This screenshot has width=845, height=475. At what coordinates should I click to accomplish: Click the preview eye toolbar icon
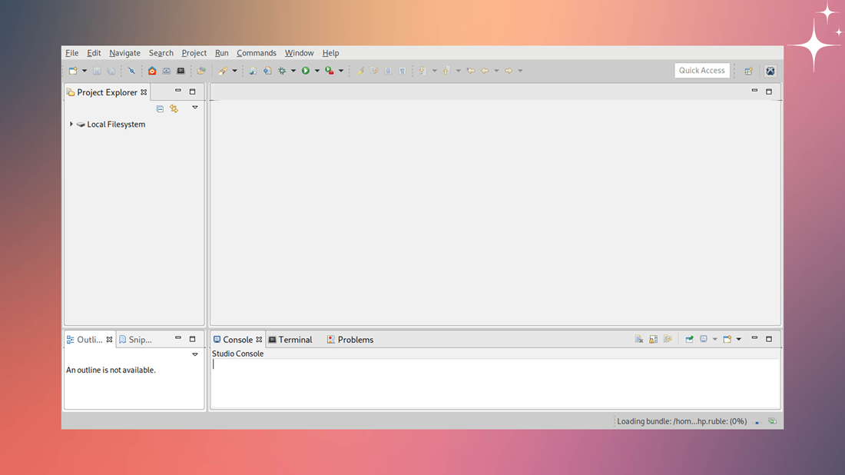[167, 71]
